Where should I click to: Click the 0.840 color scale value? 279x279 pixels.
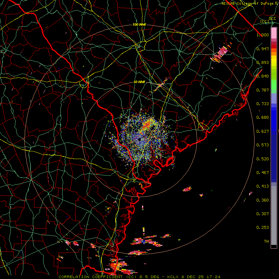click(x=263, y=76)
